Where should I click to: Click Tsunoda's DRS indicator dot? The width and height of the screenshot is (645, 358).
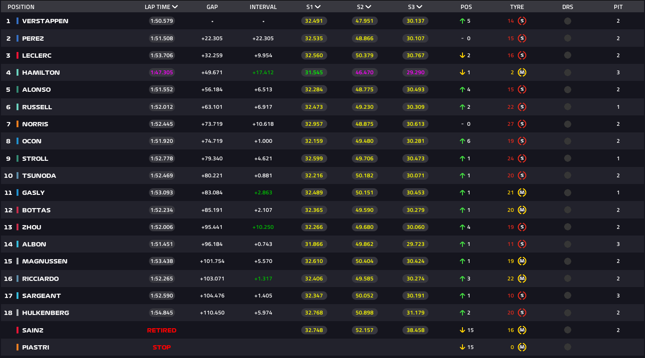[567, 175]
